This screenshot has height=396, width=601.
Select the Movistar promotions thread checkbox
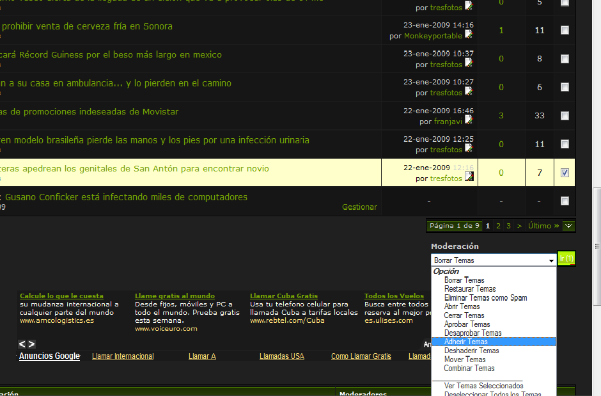pyautogui.click(x=565, y=116)
